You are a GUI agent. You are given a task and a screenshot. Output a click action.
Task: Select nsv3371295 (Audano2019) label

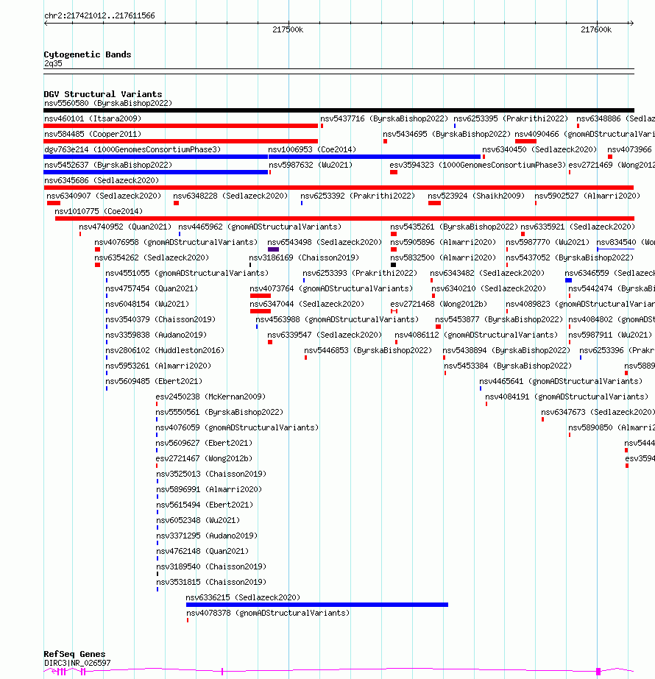tap(207, 536)
